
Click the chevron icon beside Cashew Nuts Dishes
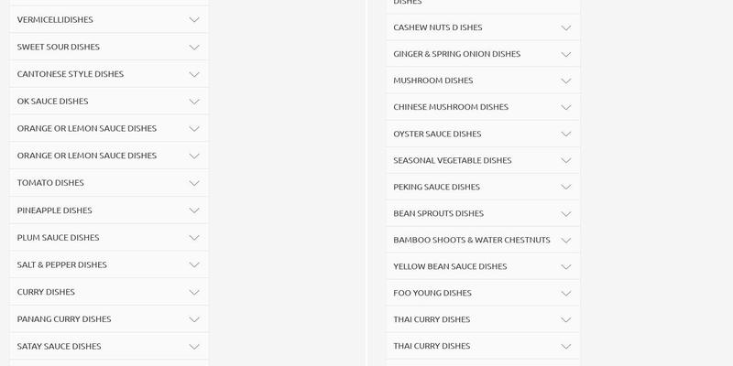click(566, 27)
